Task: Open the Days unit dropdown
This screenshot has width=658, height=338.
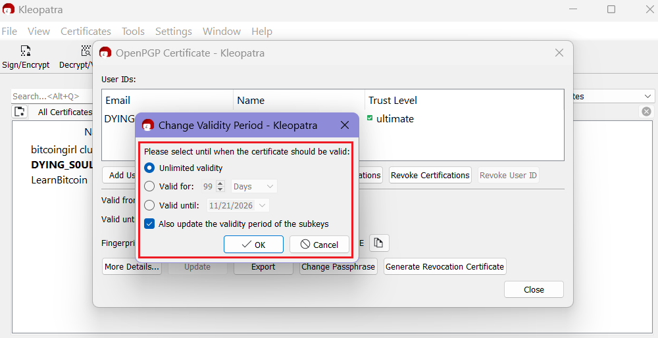Action: coord(254,186)
